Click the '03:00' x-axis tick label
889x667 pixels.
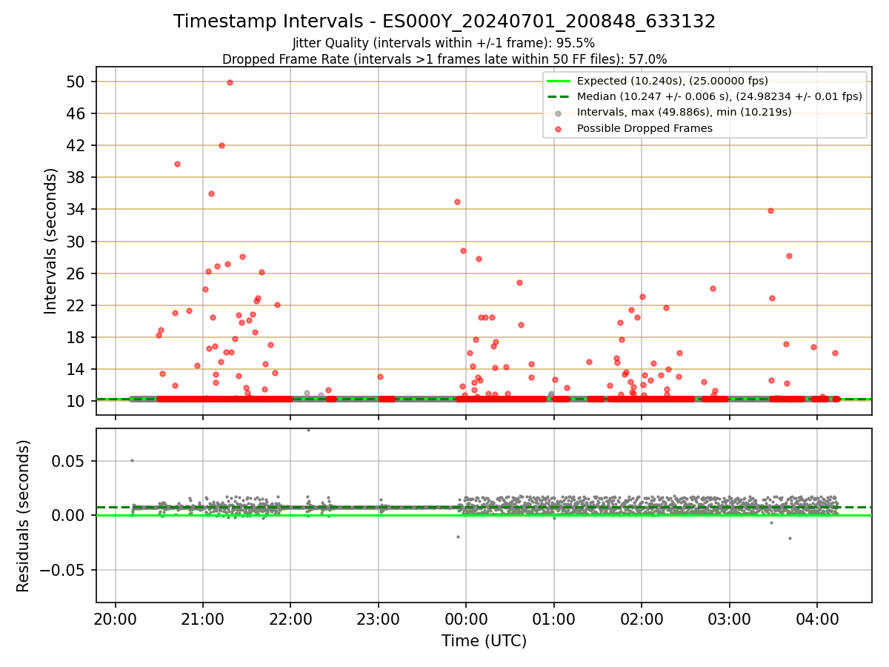tap(729, 618)
